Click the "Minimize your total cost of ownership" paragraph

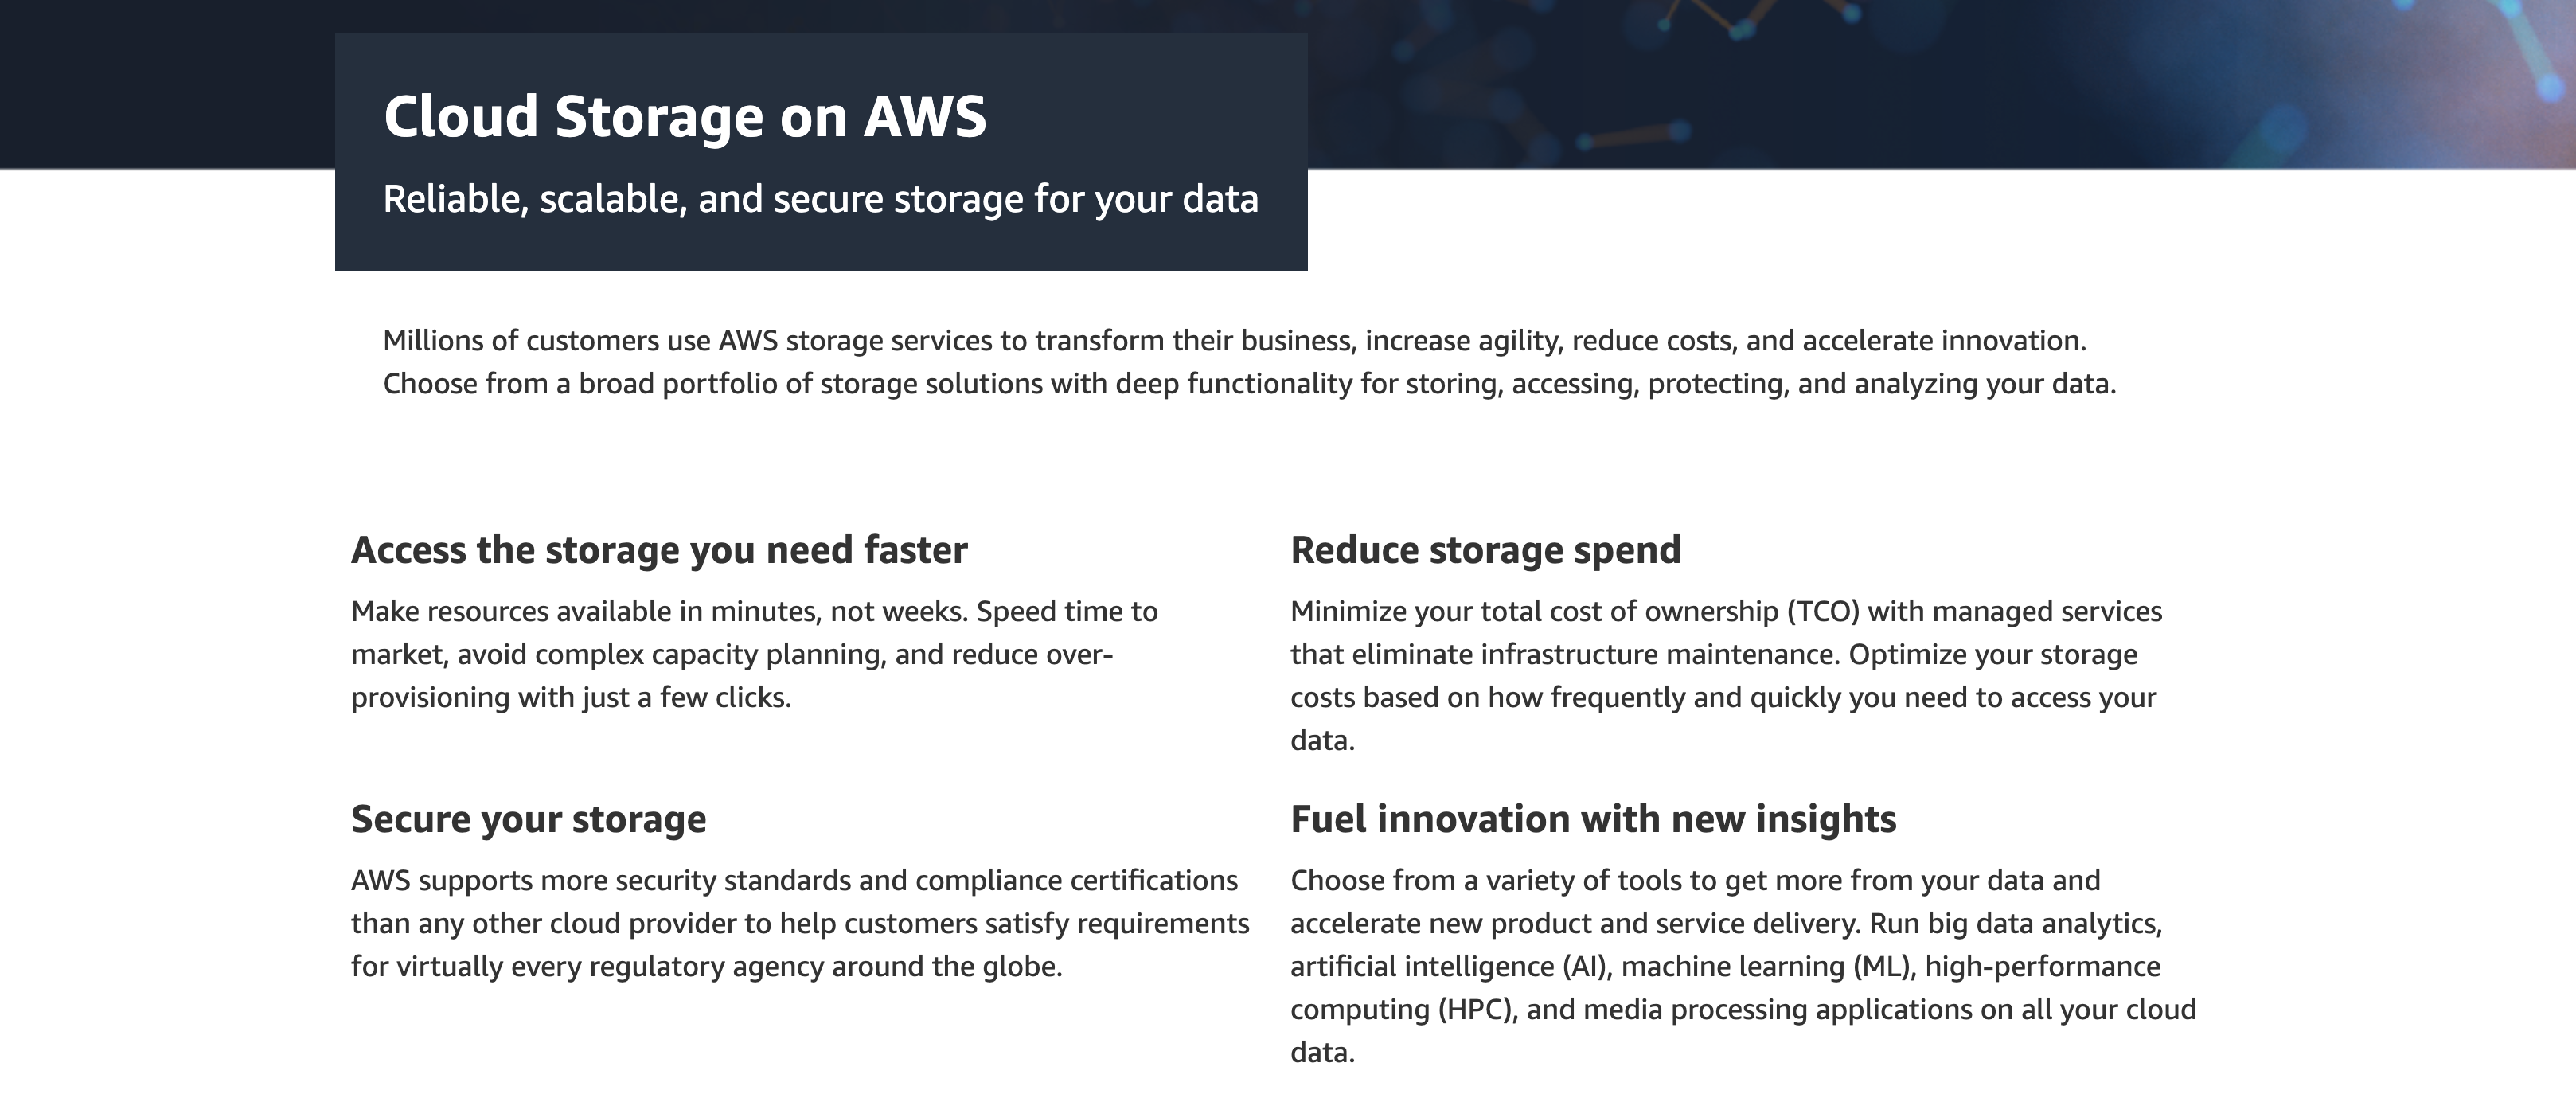pos(1725,675)
